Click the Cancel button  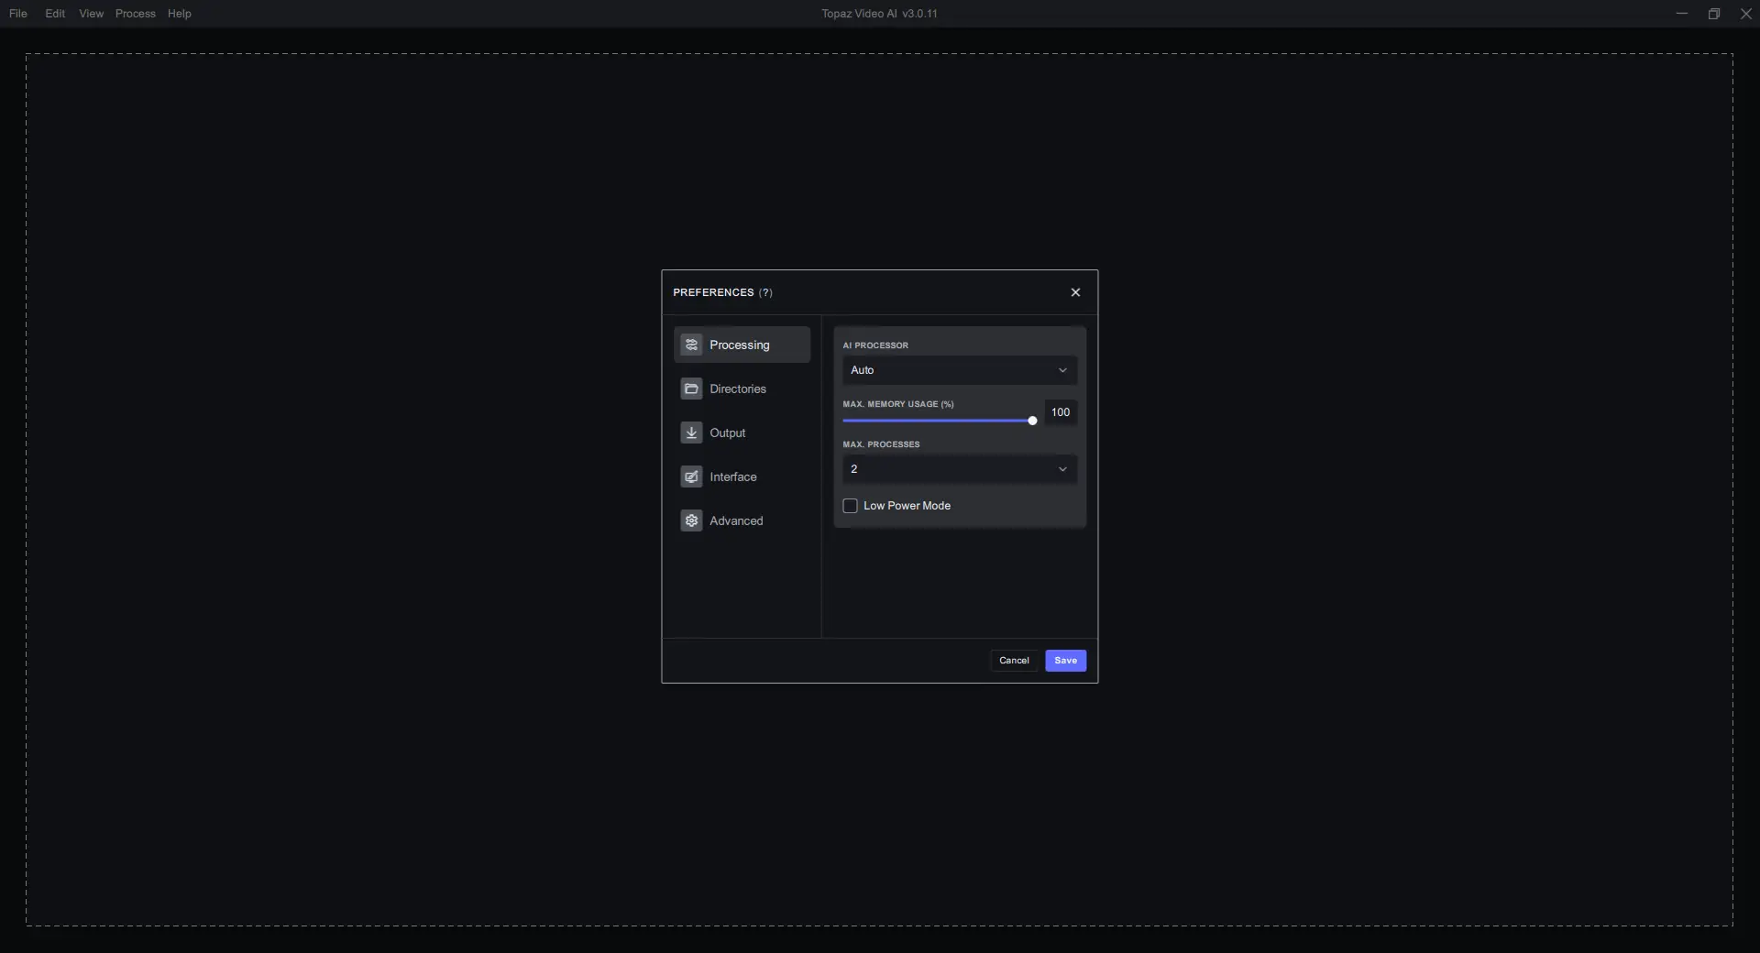coord(1014,661)
